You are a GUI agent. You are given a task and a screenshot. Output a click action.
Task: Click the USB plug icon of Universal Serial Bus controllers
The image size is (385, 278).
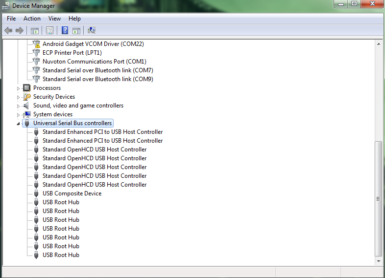pos(27,123)
